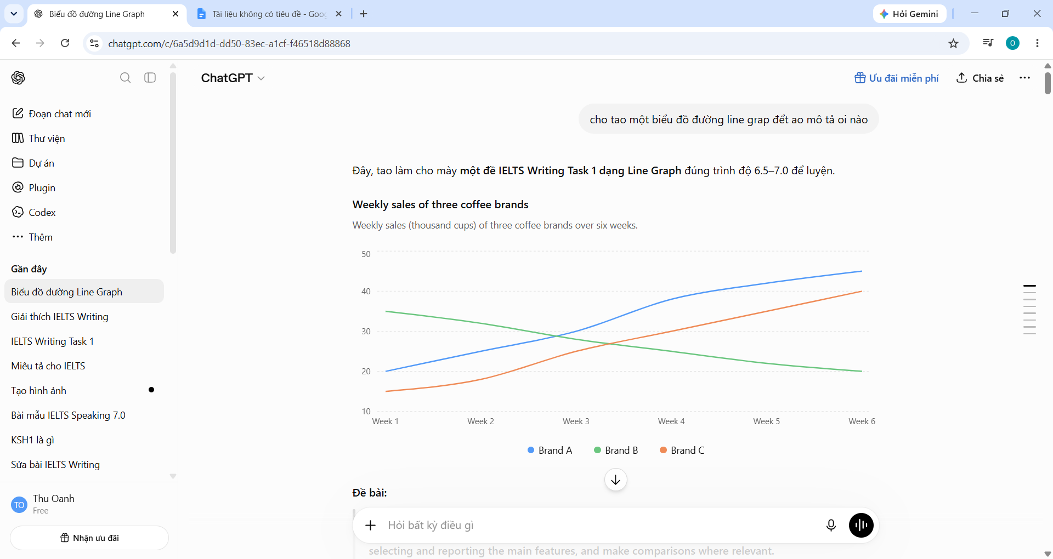1053x559 pixels.
Task: Bookmark this page with the star icon
Action: tap(954, 43)
